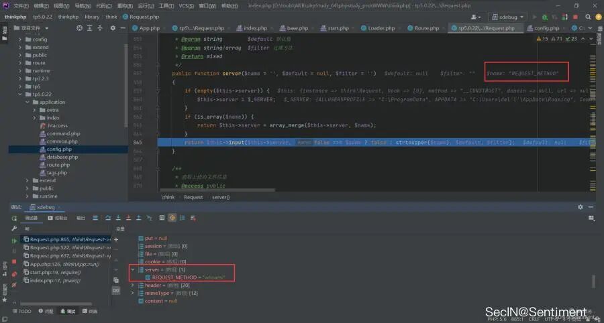Click the debug bug icon in top toolbar
Screen dimensions: 604x323
(545, 17)
